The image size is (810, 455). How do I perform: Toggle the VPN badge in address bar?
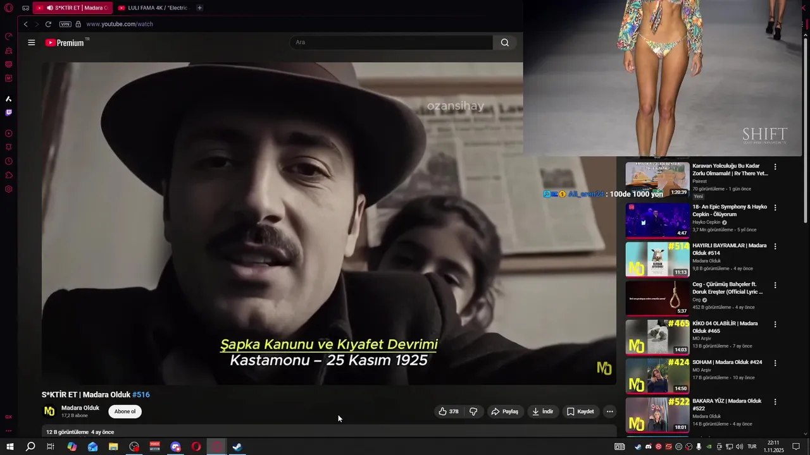click(65, 24)
